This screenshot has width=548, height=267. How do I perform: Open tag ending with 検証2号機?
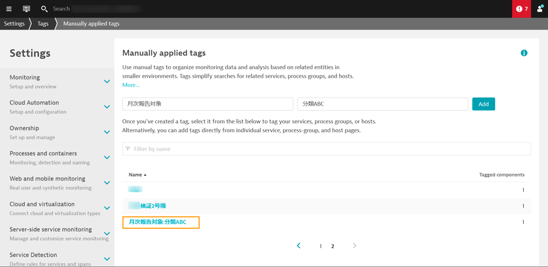point(146,206)
